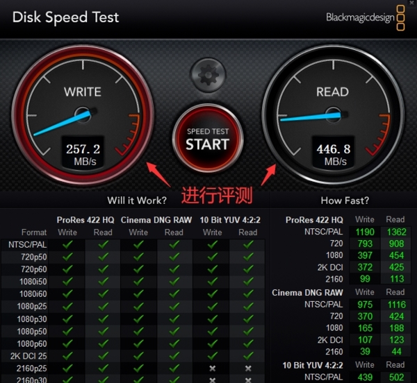417x383 pixels.
Task: Click 1080p60 10 Bit YUV write checkmark
Action: pyautogui.click(x=213, y=343)
